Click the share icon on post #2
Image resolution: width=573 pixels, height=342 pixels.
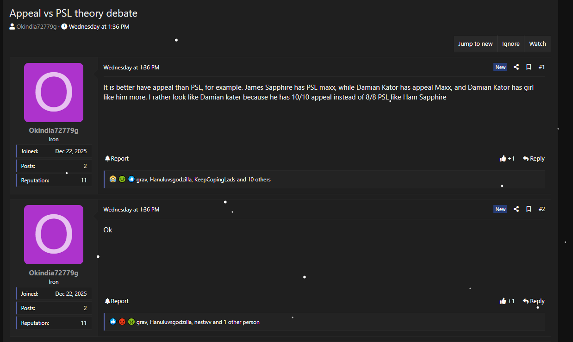[516, 209]
